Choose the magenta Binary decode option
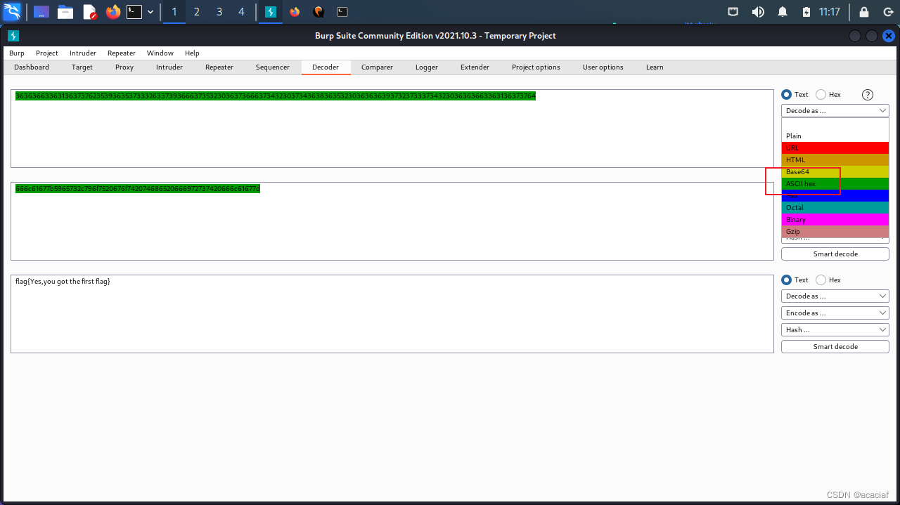Screen dimensions: 900x505 coord(835,220)
